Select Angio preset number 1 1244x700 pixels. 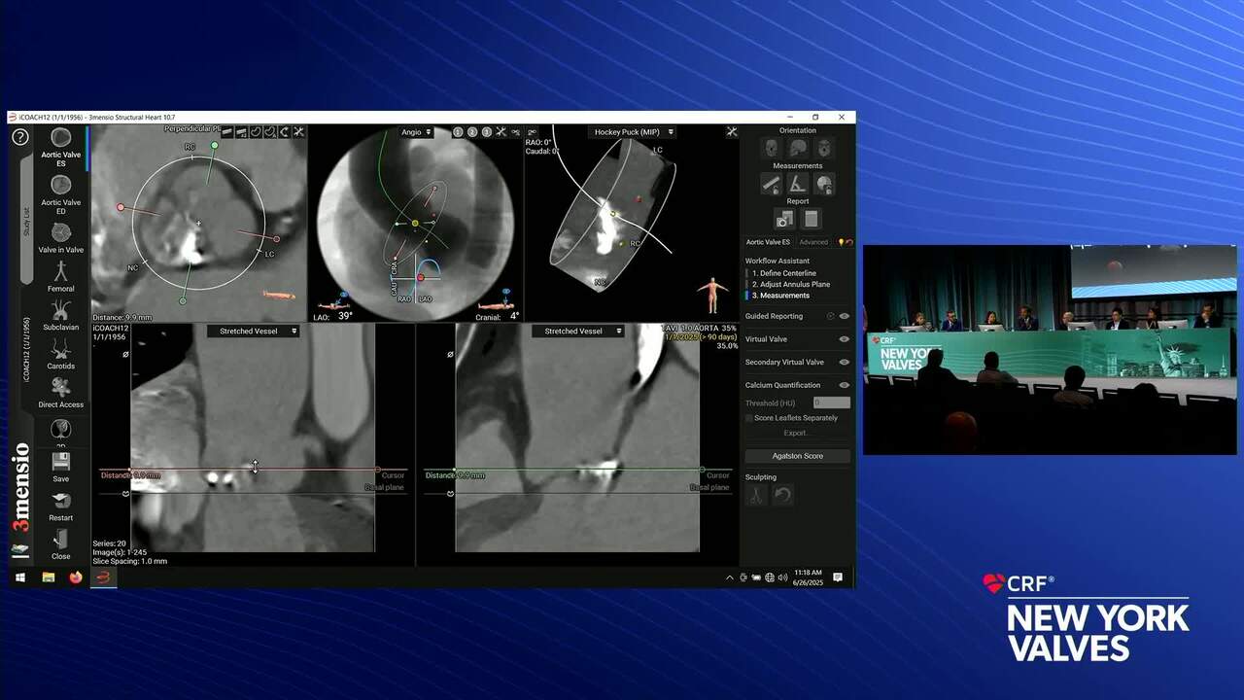[458, 132]
